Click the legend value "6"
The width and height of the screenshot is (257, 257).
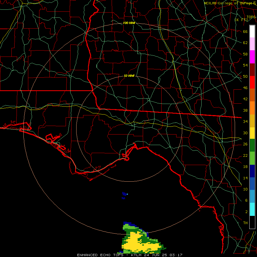[x=246, y=200]
